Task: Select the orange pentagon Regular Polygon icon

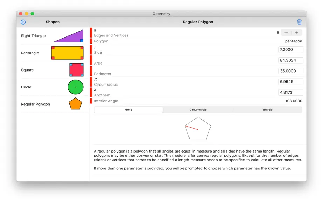Action: click(75, 104)
